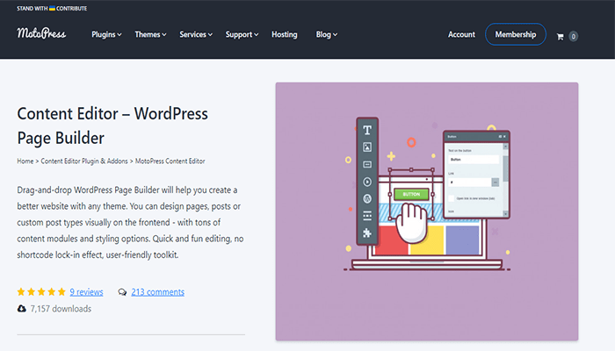Open the shopping cart icon
This screenshot has height=351, width=615.
pos(561,37)
